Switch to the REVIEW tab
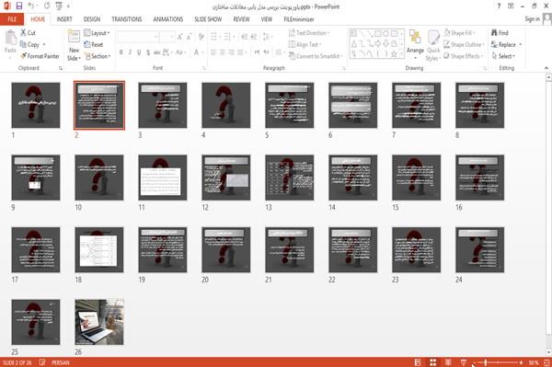This screenshot has width=552, height=367. click(241, 19)
